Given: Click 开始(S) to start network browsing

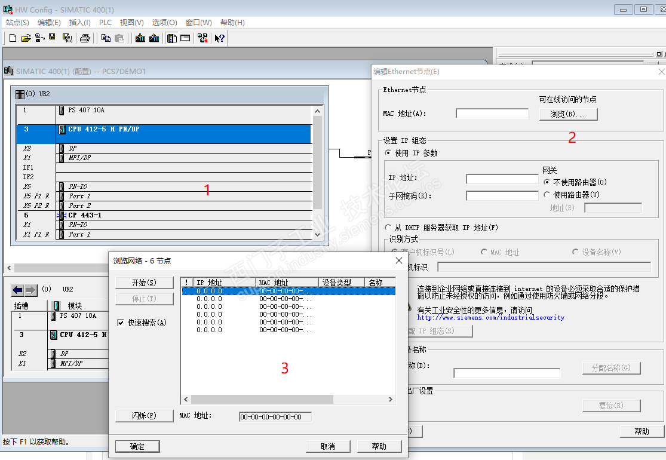Looking at the screenshot, I should [145, 283].
